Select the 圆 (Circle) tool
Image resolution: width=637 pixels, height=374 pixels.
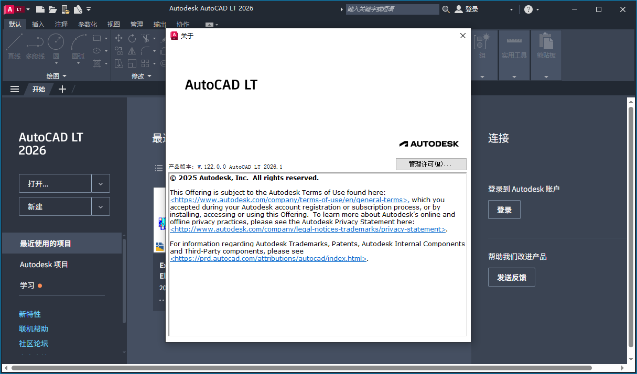tap(56, 41)
